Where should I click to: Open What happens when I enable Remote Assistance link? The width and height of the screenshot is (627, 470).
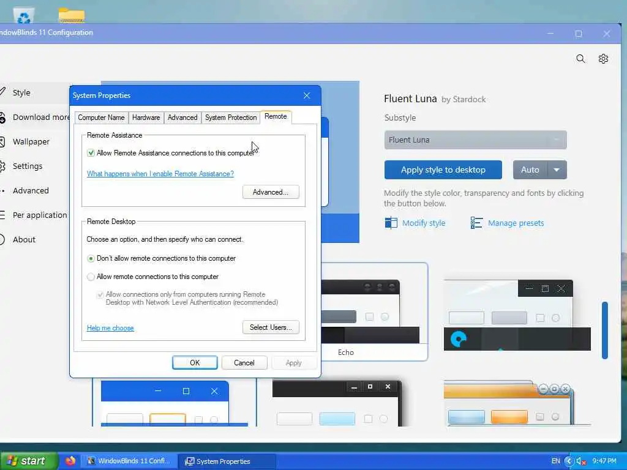(x=160, y=174)
